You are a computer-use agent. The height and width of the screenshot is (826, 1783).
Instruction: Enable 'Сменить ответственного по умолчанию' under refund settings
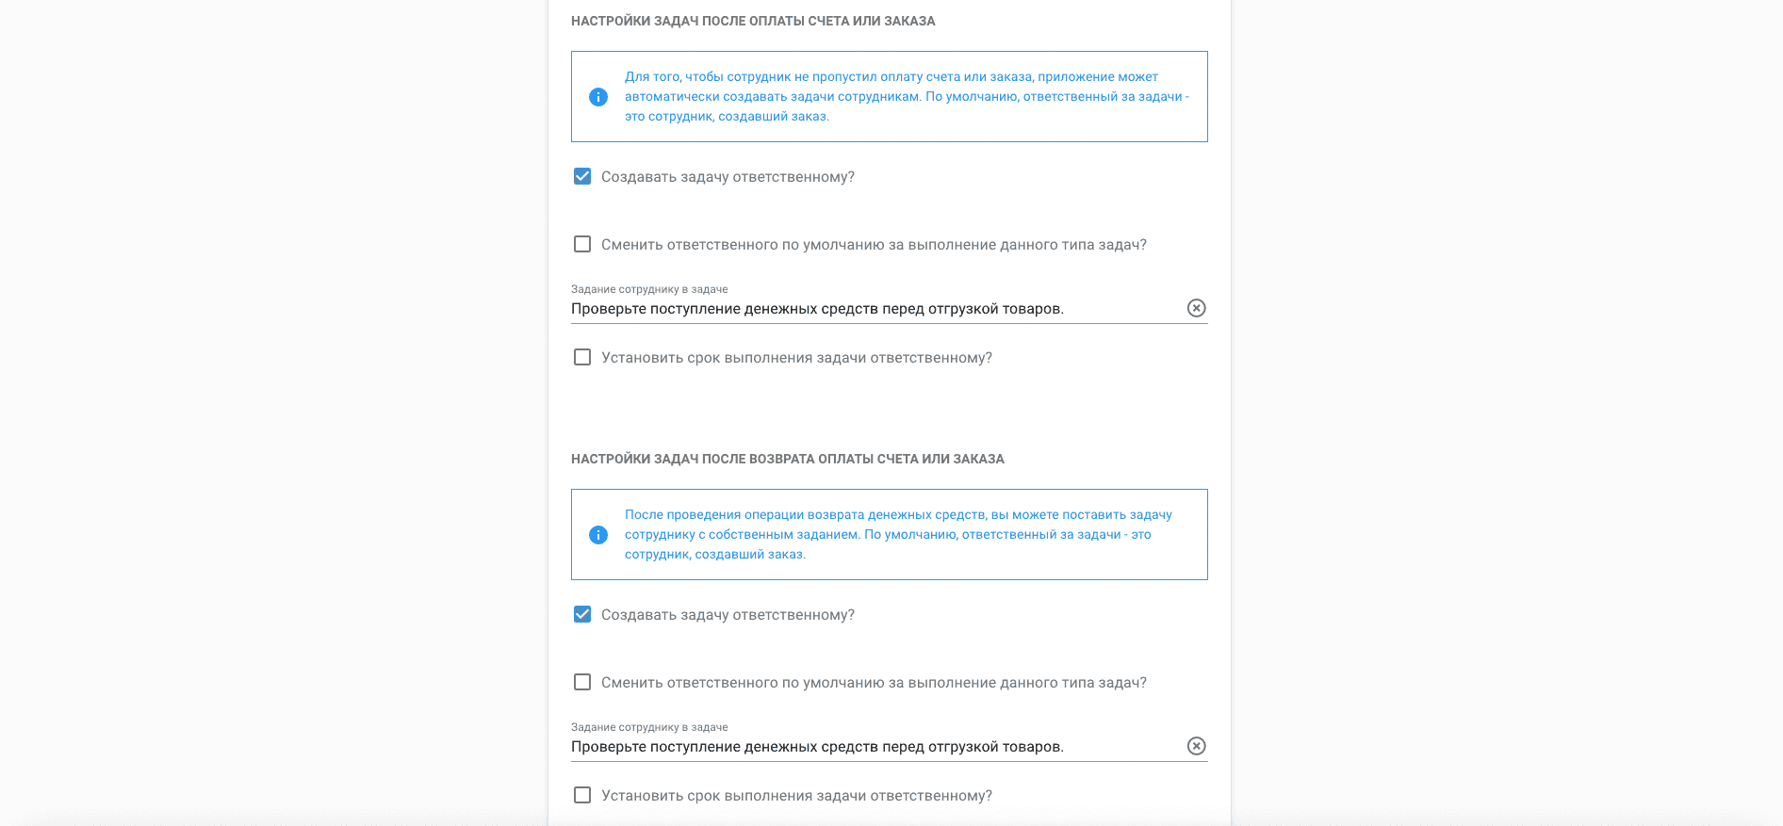[582, 682]
